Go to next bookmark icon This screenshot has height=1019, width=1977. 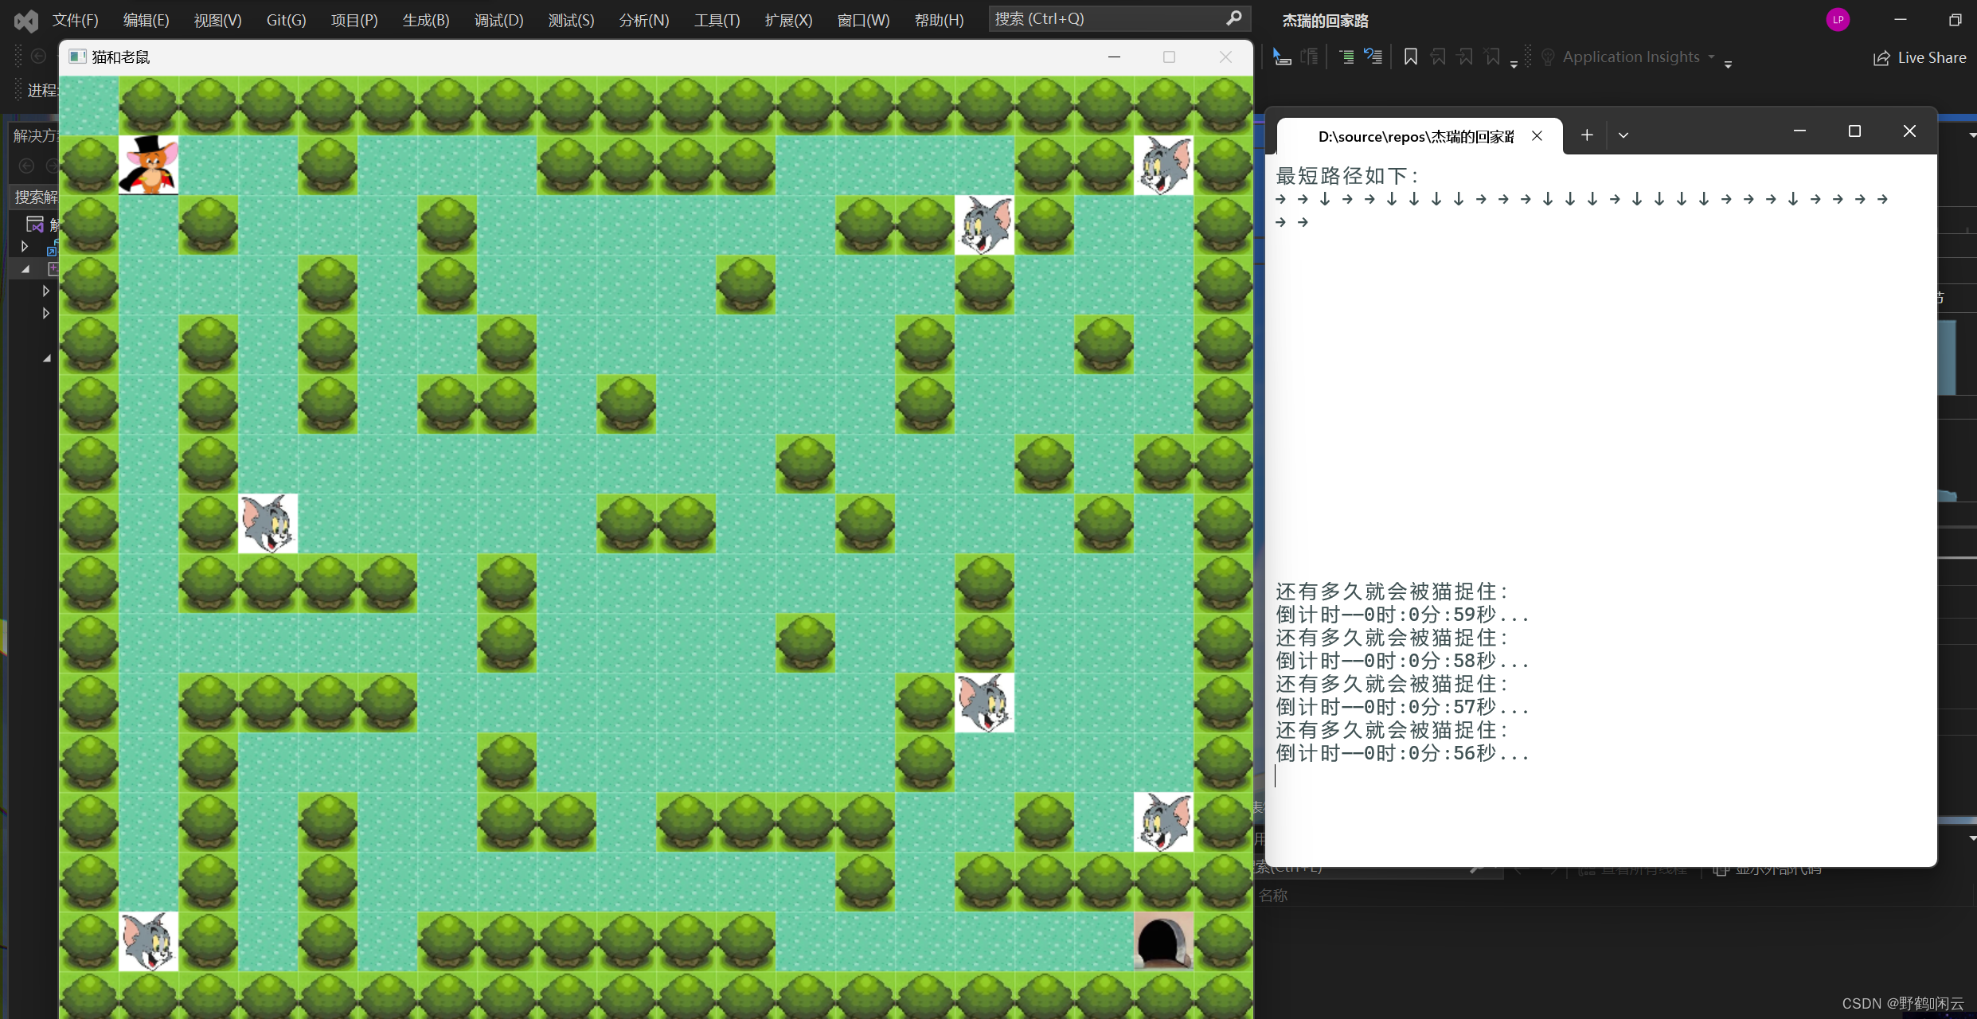1465,57
